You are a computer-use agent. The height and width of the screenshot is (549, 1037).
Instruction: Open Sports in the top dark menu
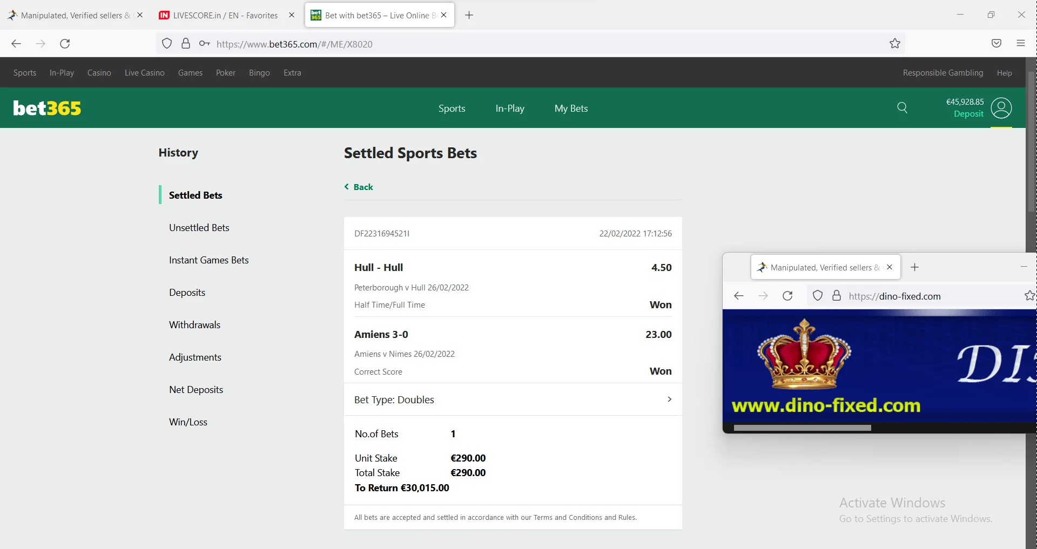coord(25,73)
